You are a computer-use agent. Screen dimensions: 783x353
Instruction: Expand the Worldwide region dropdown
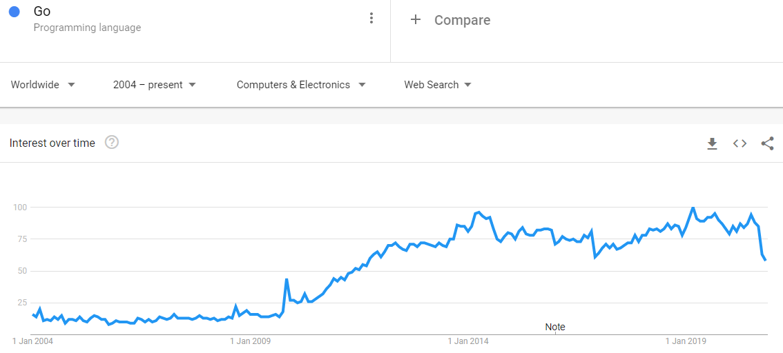[43, 85]
